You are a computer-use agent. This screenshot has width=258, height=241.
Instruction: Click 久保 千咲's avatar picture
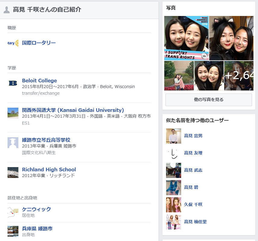click(174, 205)
